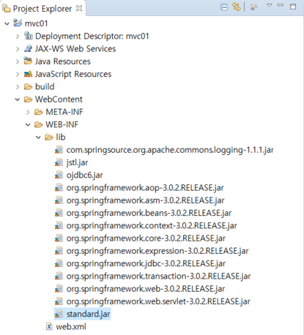Screen dimensions: 304x335
Task: Click the Collapse All toolbar icon
Action: (224, 7)
